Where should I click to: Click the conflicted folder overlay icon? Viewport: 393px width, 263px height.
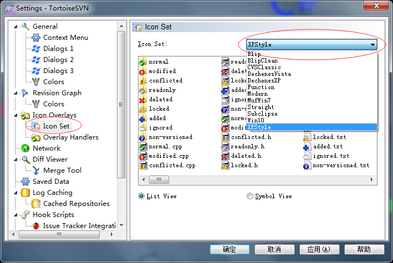click(x=143, y=80)
